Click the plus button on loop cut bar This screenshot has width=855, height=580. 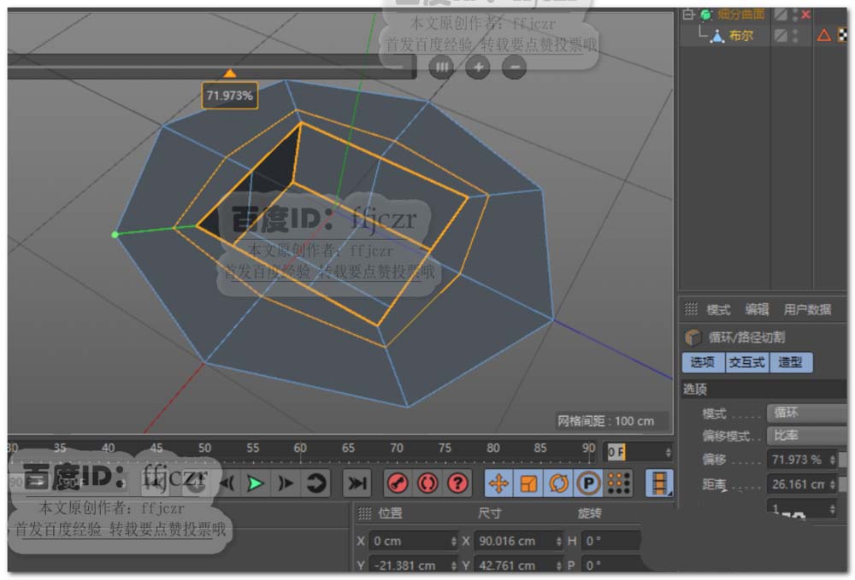pyautogui.click(x=478, y=67)
